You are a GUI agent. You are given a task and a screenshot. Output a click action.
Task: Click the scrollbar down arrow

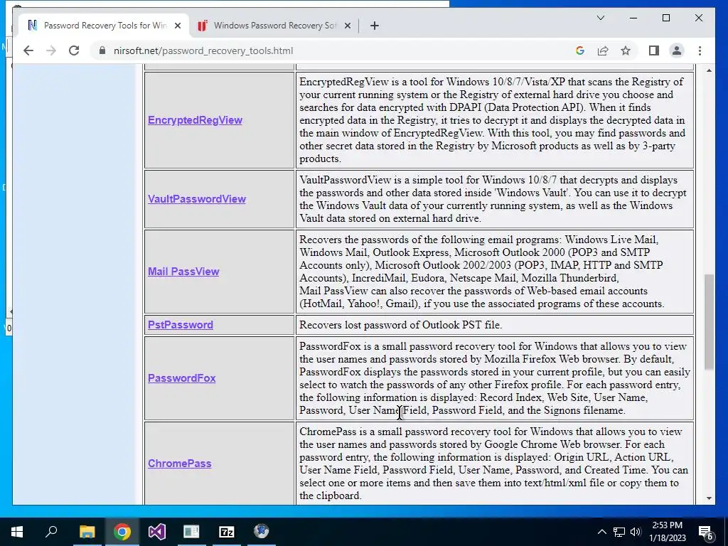coord(709,498)
